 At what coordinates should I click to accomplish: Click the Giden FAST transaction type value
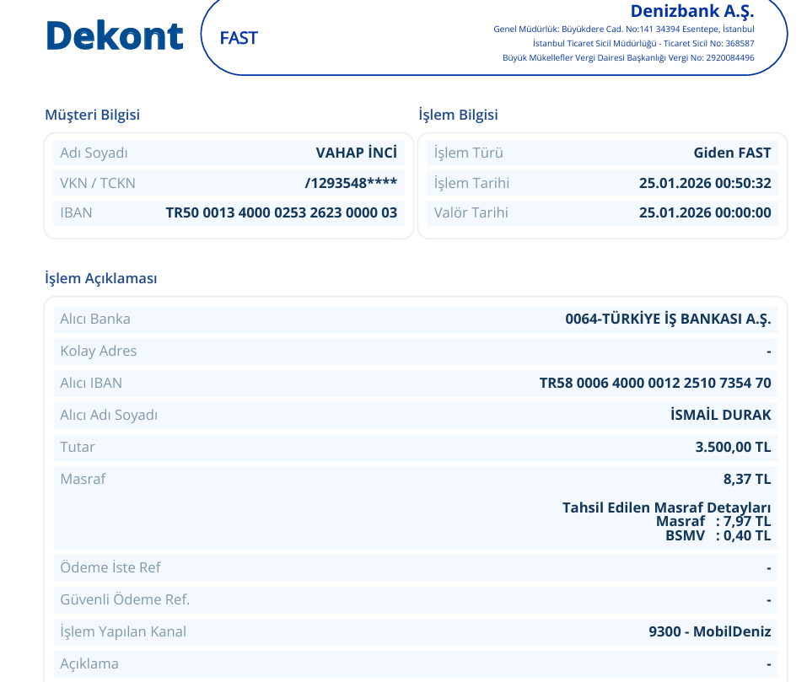click(732, 153)
